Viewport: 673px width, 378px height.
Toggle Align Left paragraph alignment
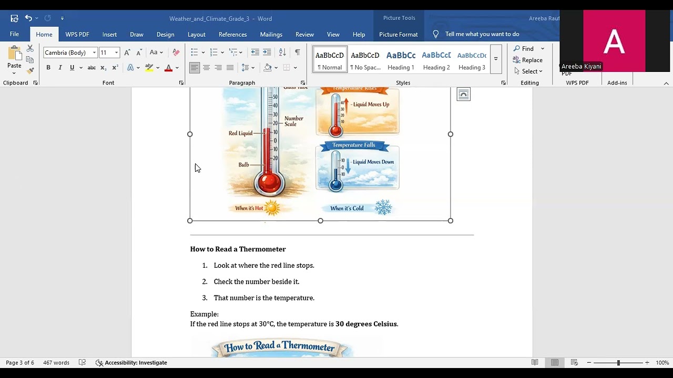(195, 68)
